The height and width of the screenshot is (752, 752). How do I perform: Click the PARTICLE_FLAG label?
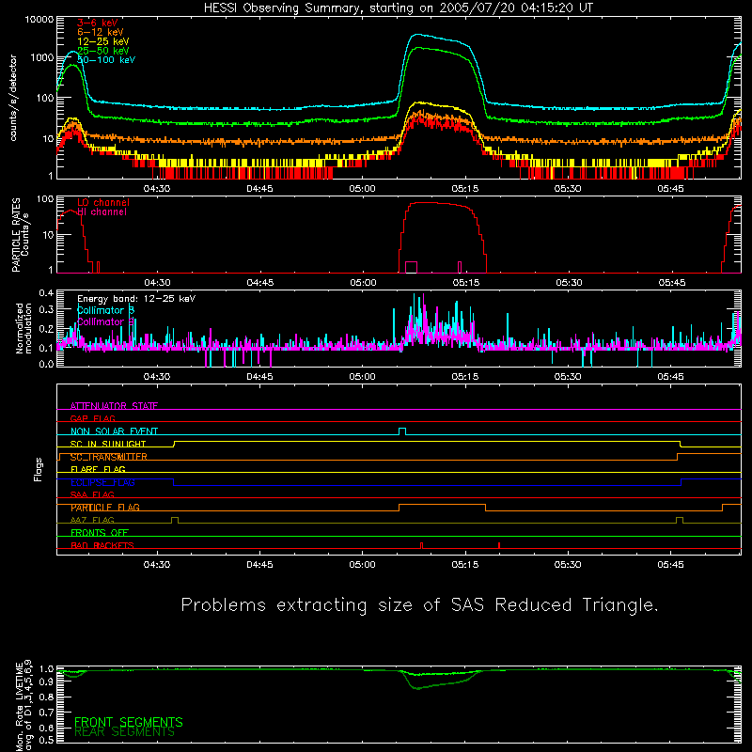[105, 508]
